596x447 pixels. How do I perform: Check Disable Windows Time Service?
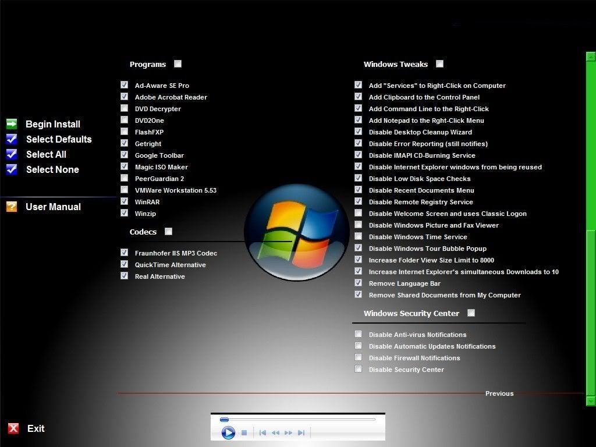[358, 236]
